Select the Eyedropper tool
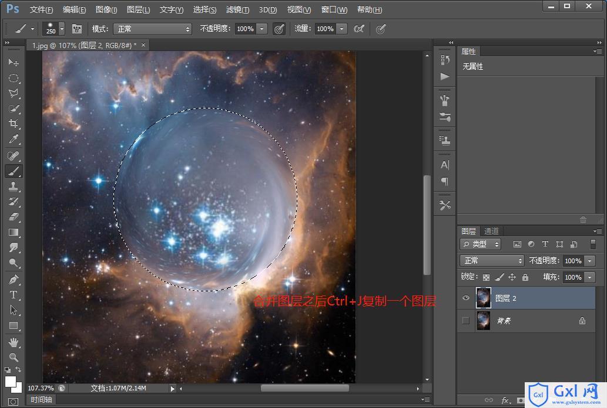The width and height of the screenshot is (607, 408). click(14, 139)
